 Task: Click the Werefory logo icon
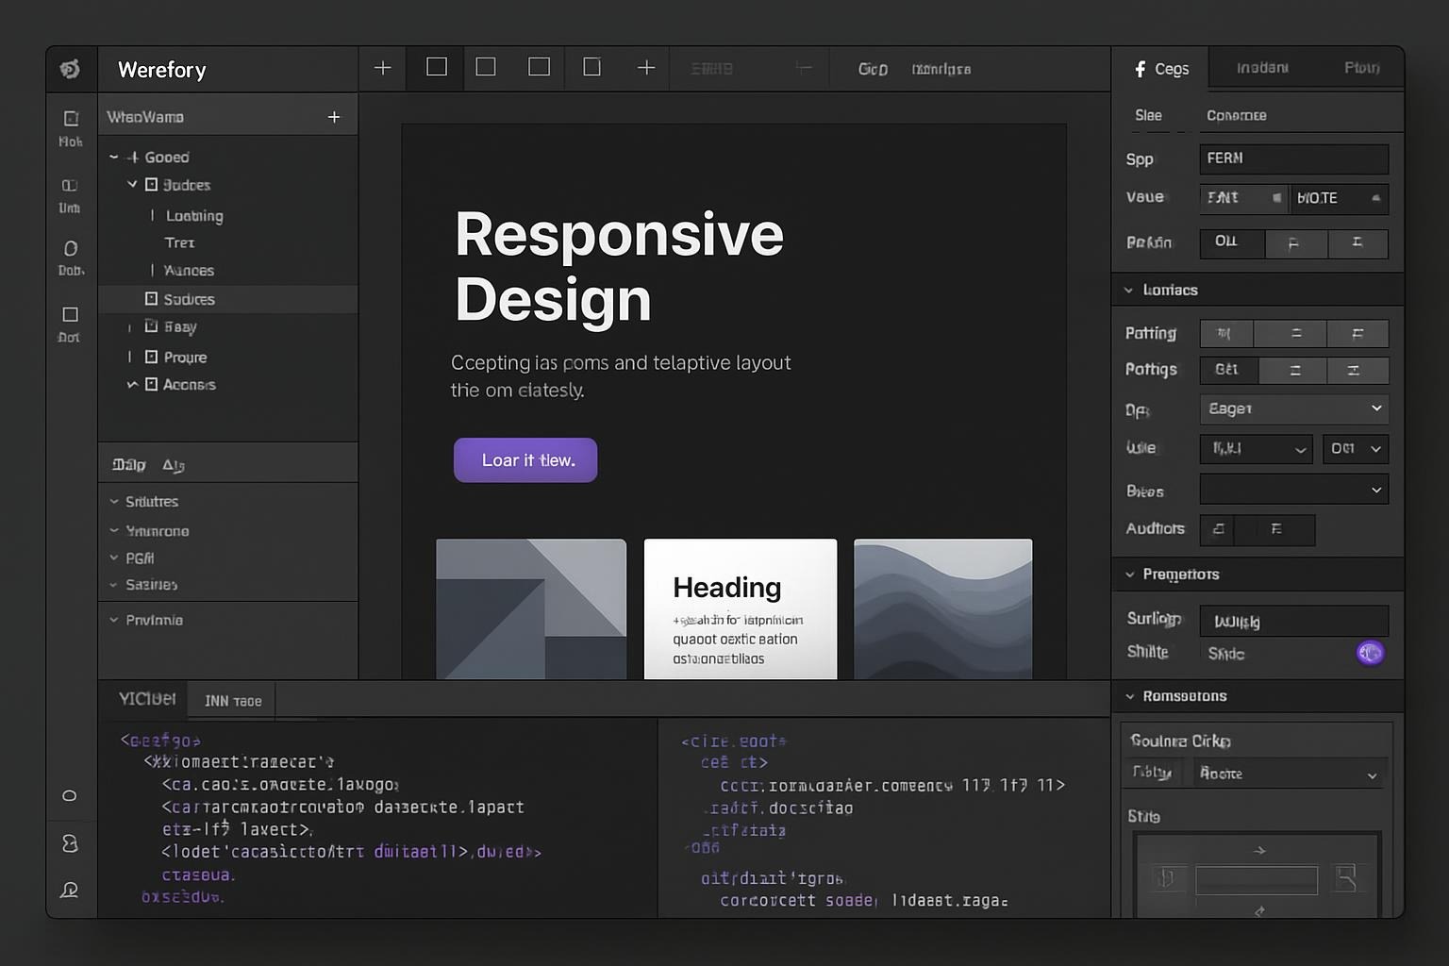coord(70,69)
